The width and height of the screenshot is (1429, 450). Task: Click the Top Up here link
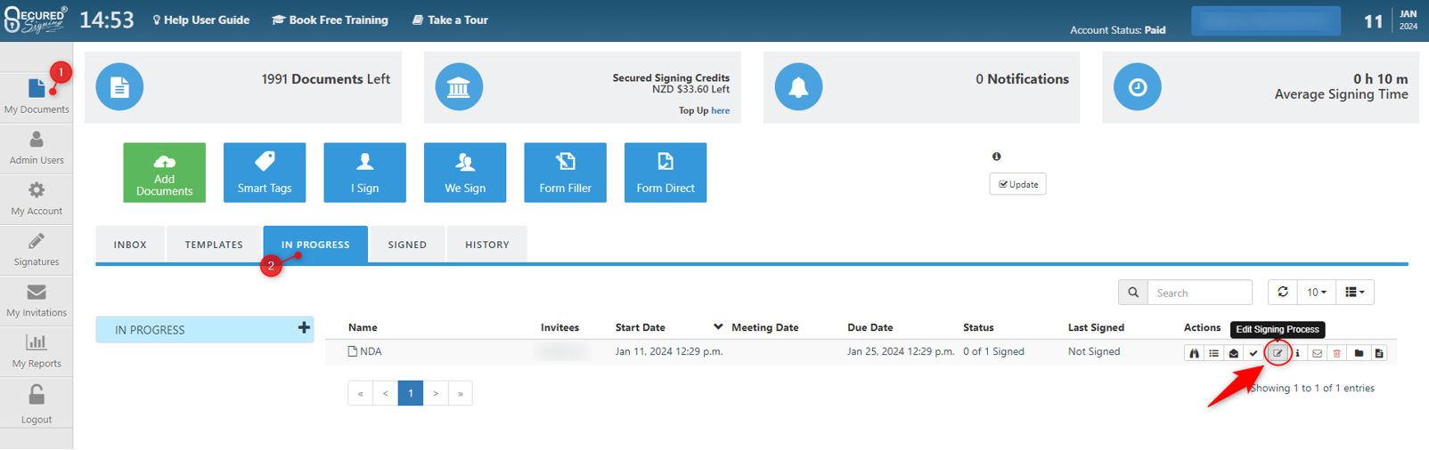pos(720,111)
